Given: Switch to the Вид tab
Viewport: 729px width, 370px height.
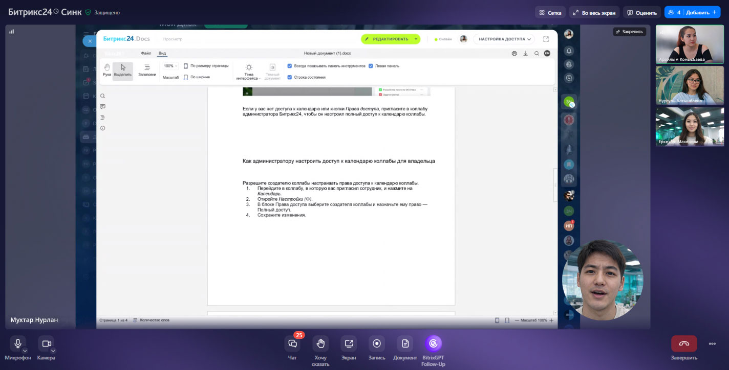Looking at the screenshot, I should (x=162, y=53).
